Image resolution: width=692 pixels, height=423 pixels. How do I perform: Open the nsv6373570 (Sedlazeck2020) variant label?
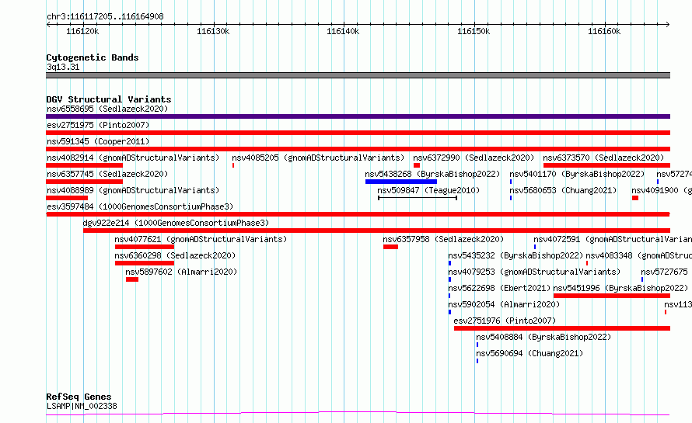click(603, 158)
